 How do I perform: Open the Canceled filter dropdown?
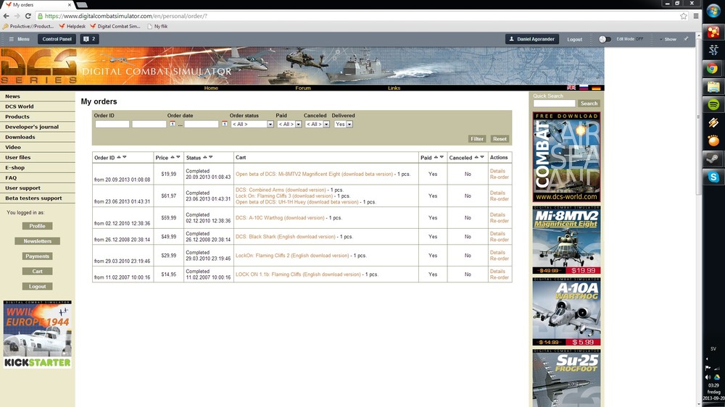(318, 125)
